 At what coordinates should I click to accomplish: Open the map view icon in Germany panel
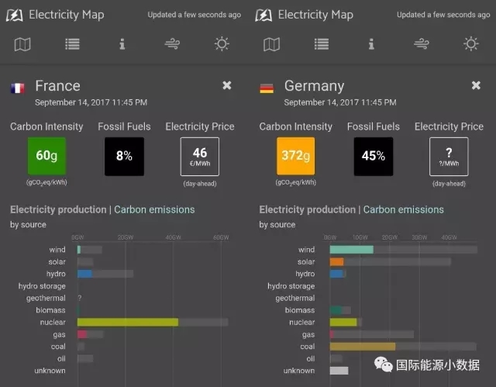(x=272, y=44)
